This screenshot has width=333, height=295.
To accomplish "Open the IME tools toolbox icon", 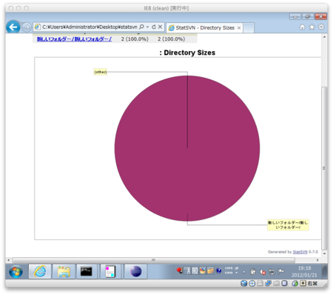I will (210, 271).
